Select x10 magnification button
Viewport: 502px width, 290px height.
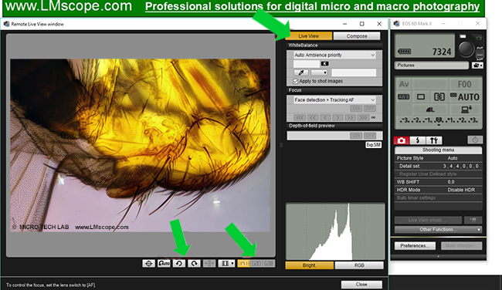click(x=269, y=264)
